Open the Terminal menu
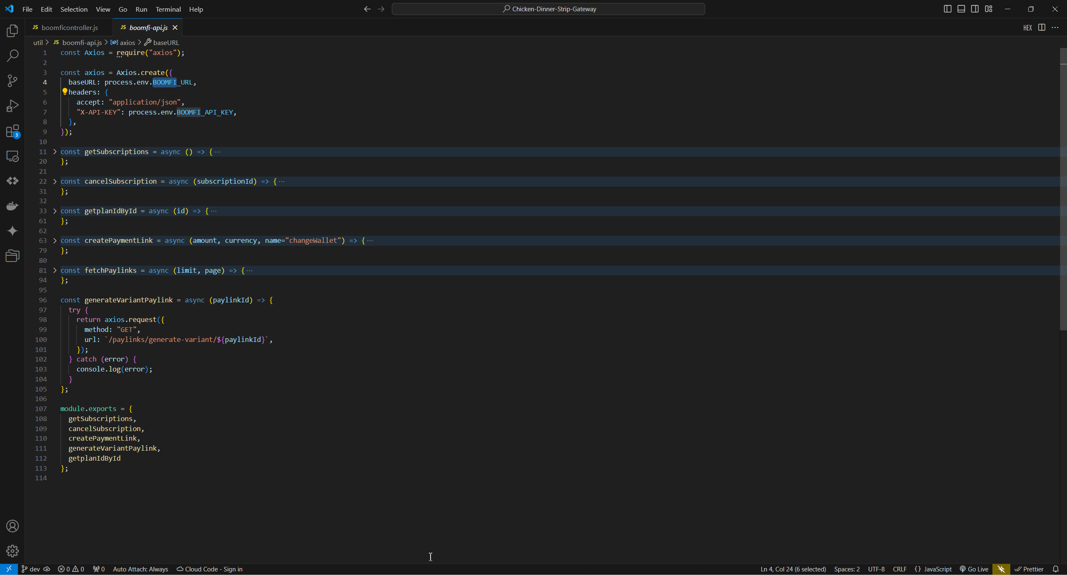The image size is (1067, 576). click(x=168, y=9)
